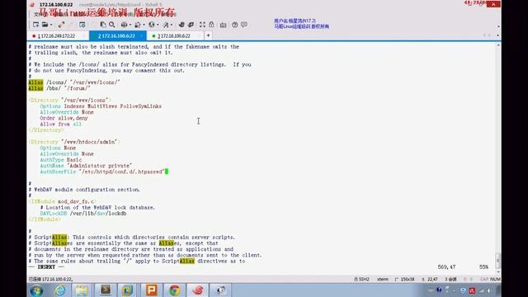Click the '-- INSERT --' mode indicator
528x297 pixels.
tap(46, 266)
